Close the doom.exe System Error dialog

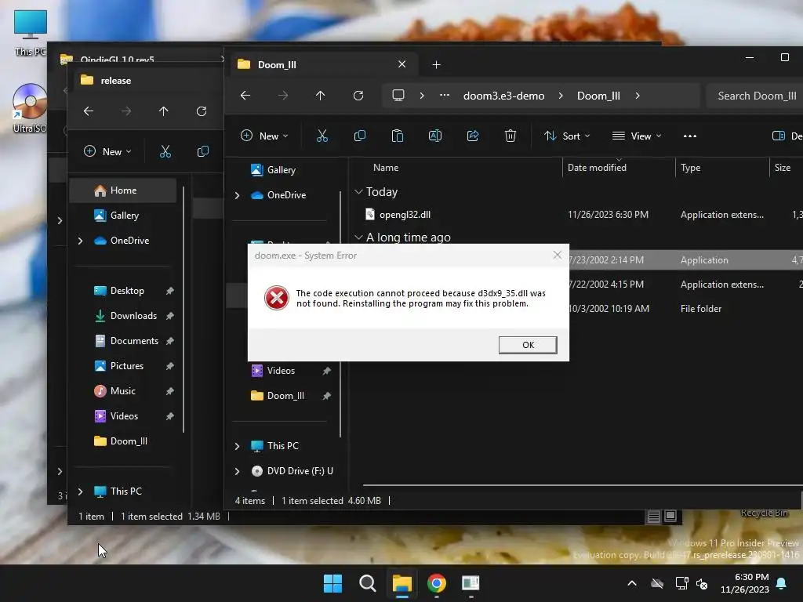click(558, 255)
